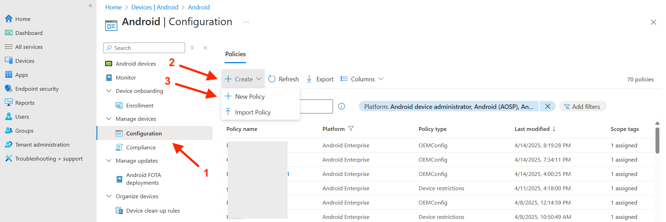Expand the Create dropdown button
The height and width of the screenshot is (222, 666).
point(243,79)
